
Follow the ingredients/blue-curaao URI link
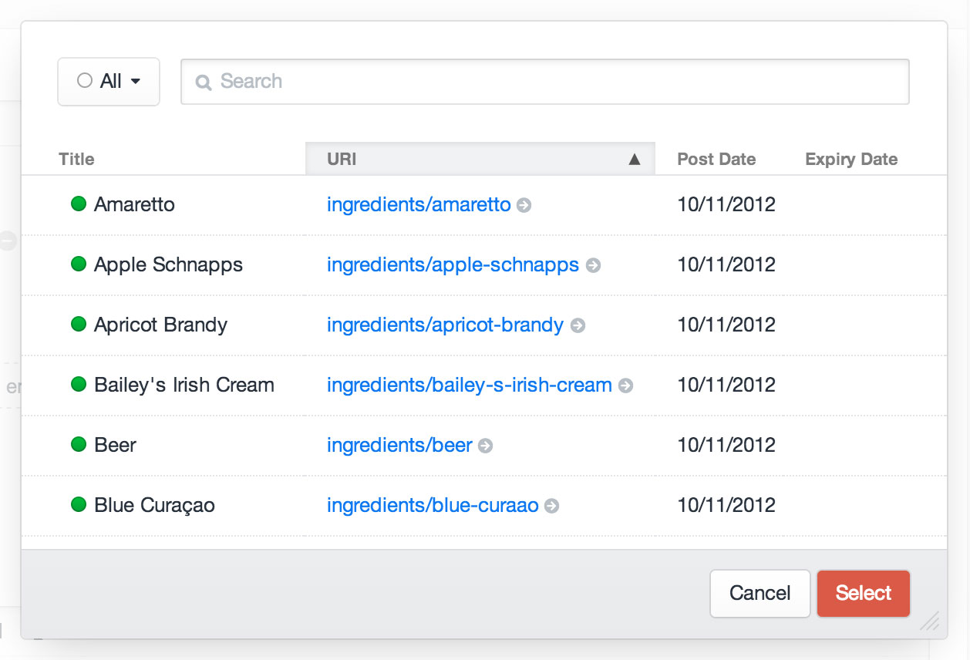click(x=432, y=506)
